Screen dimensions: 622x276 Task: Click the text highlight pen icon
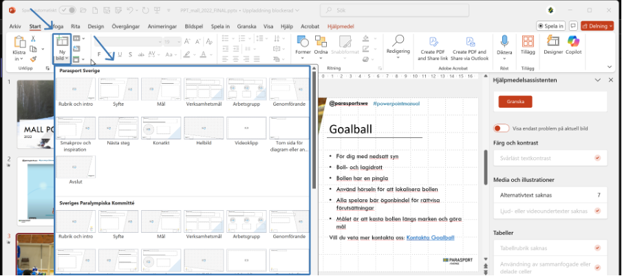coord(186,55)
